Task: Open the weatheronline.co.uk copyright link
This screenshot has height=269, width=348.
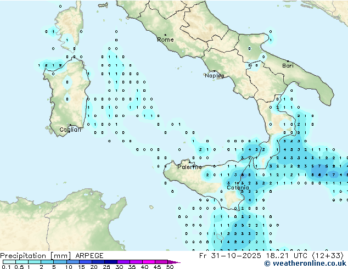Action: pos(305,264)
